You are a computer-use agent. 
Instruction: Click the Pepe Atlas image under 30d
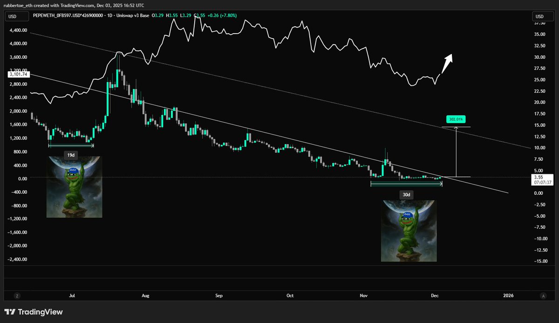408,231
